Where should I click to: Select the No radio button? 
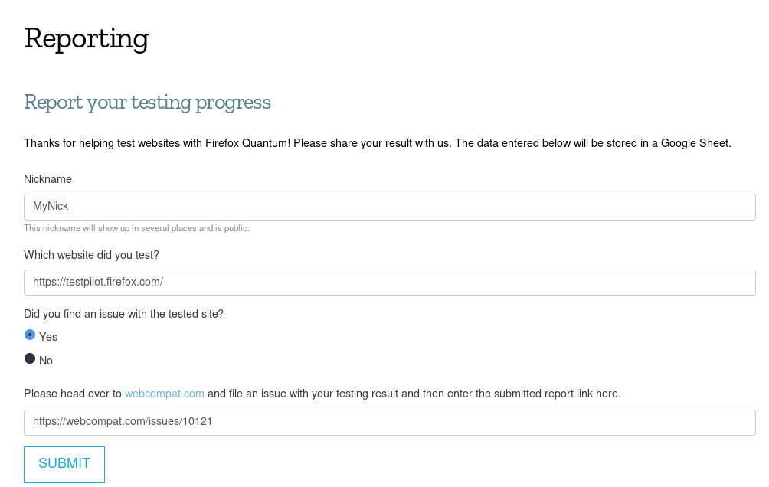point(30,358)
